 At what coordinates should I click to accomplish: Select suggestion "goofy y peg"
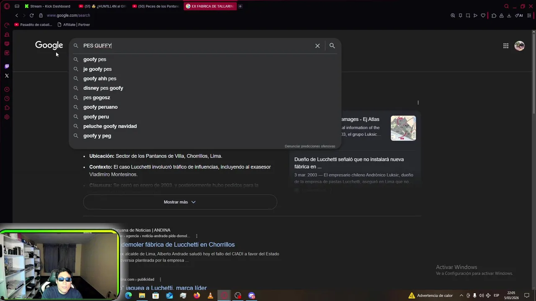tap(205, 136)
